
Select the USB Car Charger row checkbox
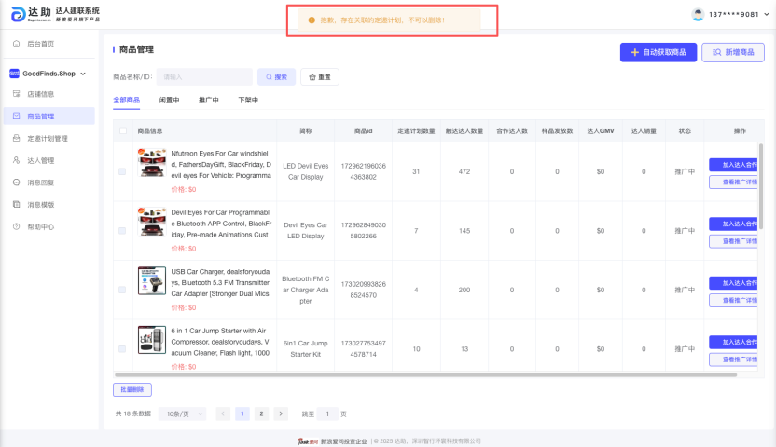[x=122, y=290]
